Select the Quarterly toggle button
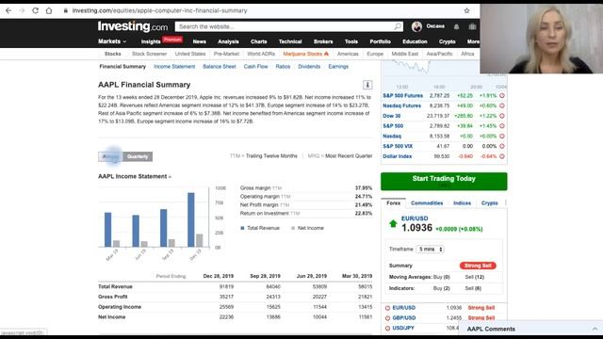The width and height of the screenshot is (603, 339). click(138, 156)
